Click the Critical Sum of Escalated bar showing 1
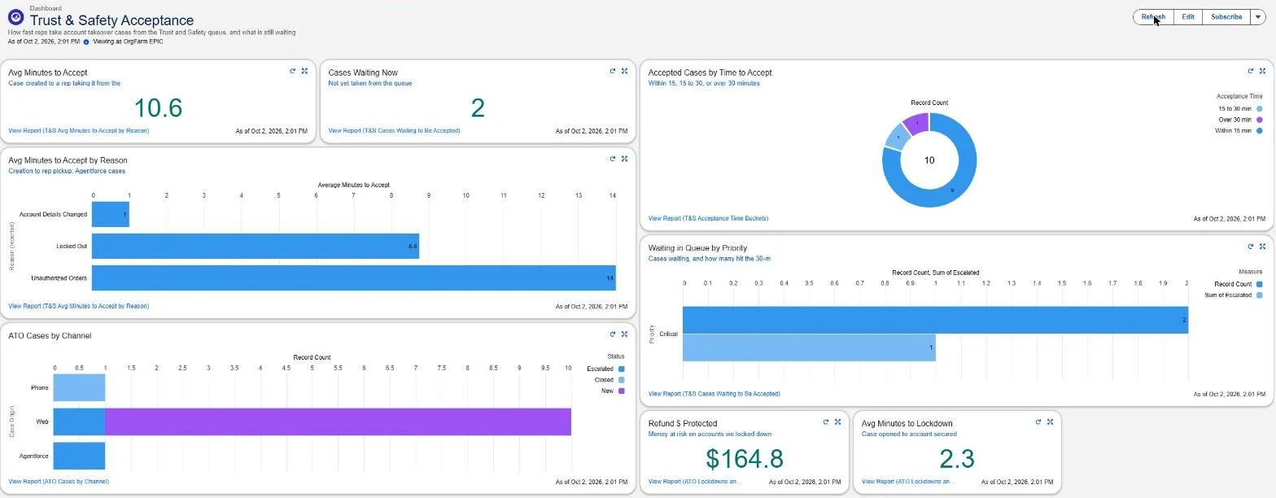Viewport: 1276px width, 498px height. click(809, 347)
